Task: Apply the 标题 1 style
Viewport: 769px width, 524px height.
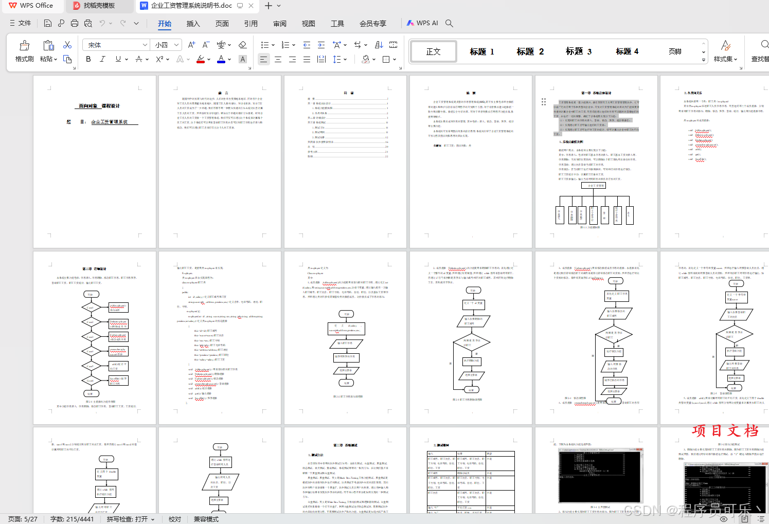Action: 481,51
